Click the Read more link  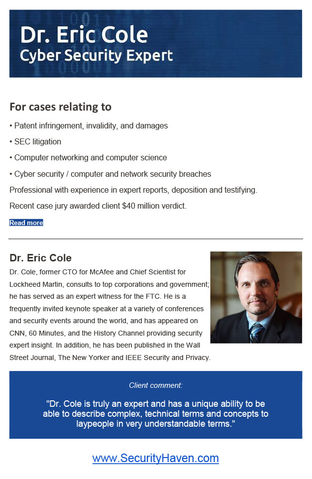26,223
